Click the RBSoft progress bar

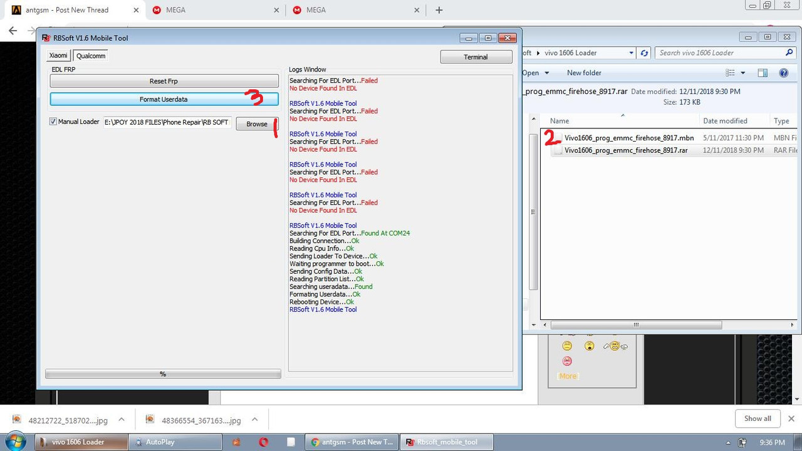pyautogui.click(x=163, y=374)
